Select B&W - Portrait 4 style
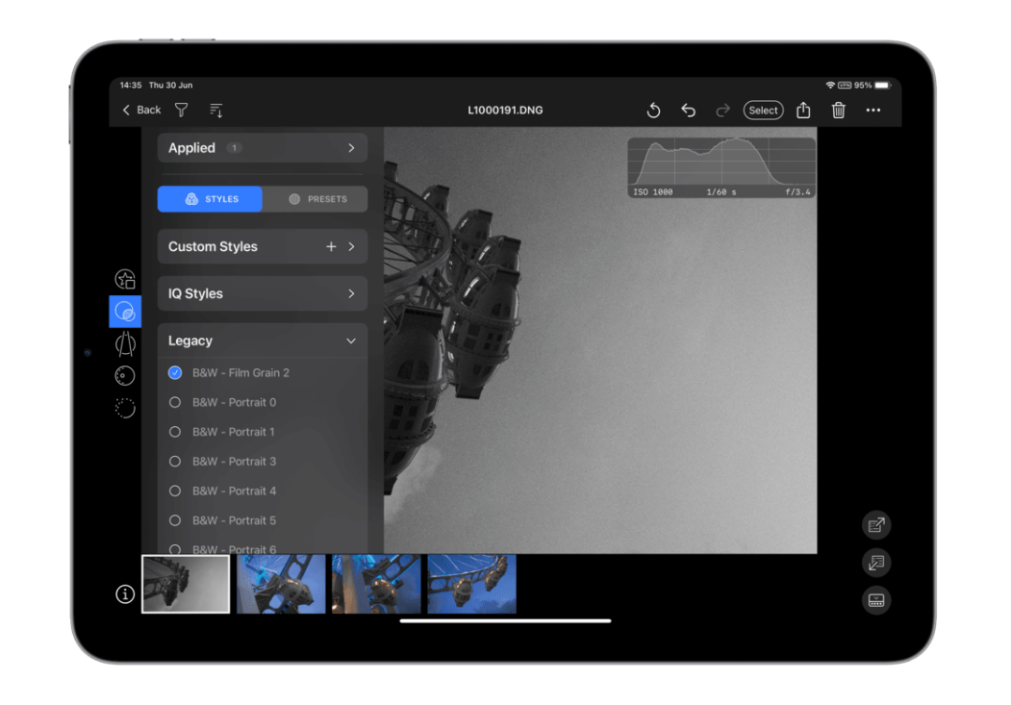This screenshot has width=1011, height=705. tap(175, 491)
